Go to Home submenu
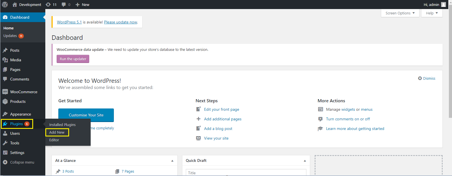 [8, 28]
